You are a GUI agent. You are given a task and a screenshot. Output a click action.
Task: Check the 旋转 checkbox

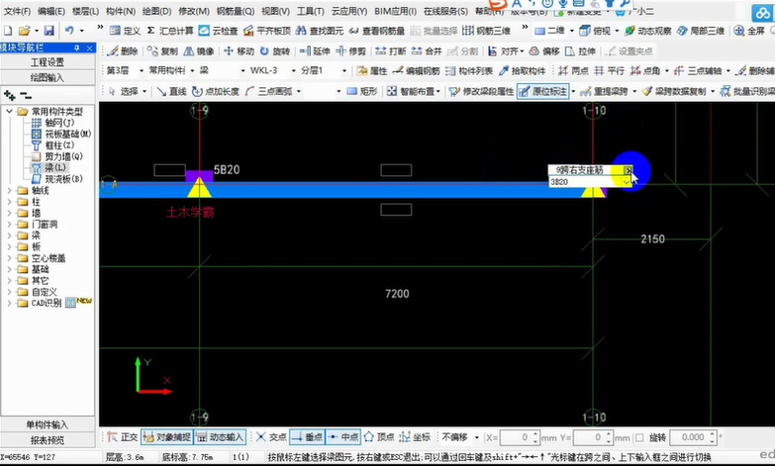(x=639, y=437)
